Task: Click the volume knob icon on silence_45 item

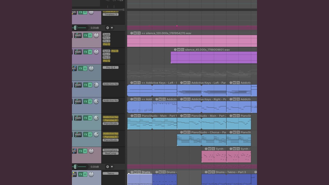Action: coord(175,50)
